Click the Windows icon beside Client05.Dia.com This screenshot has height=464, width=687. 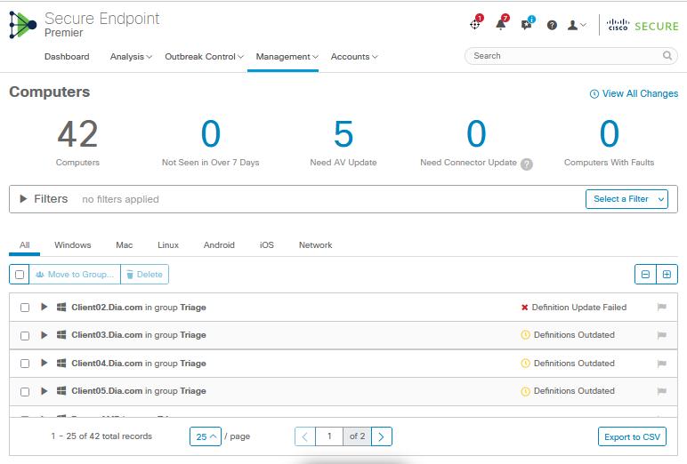[61, 390]
